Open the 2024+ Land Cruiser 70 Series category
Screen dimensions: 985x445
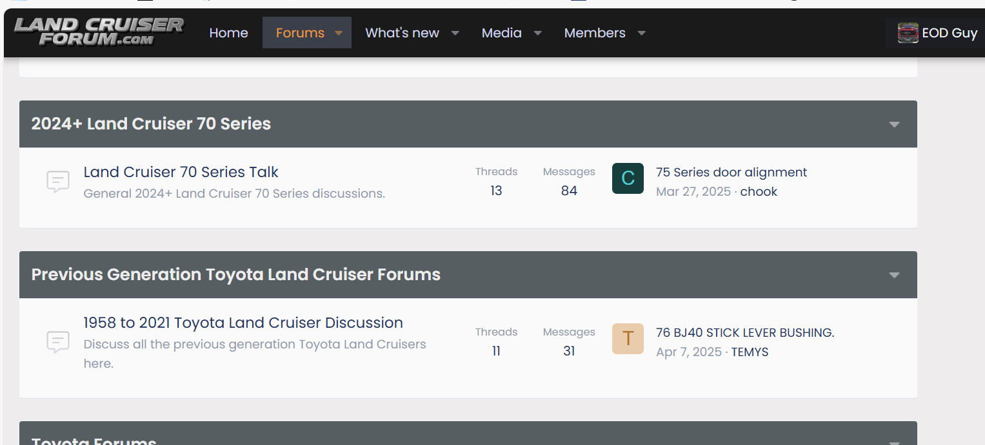(x=151, y=124)
